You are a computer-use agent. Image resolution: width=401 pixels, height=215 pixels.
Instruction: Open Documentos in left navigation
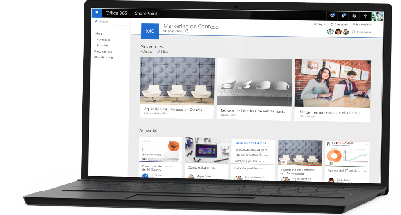pos(103,51)
